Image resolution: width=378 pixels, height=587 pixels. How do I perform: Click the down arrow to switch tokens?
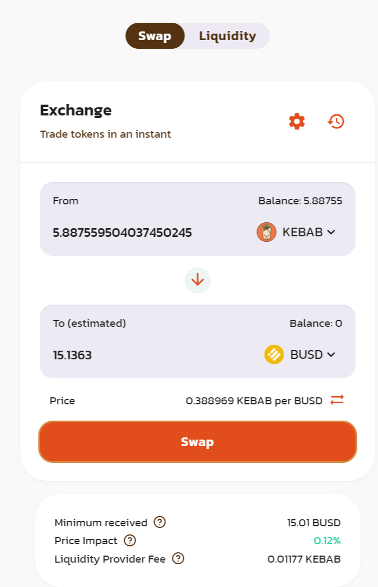[x=197, y=280]
